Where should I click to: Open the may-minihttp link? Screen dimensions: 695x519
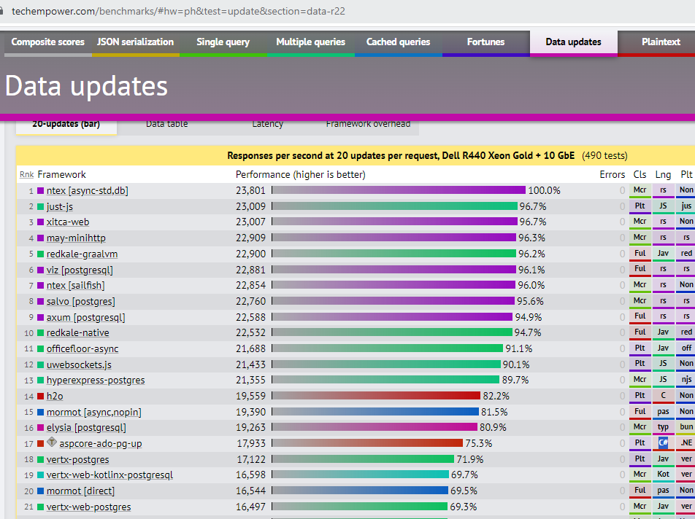pos(76,238)
